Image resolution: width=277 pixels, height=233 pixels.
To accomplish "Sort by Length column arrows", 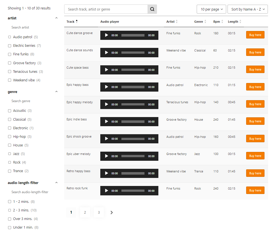I will 240,22.
